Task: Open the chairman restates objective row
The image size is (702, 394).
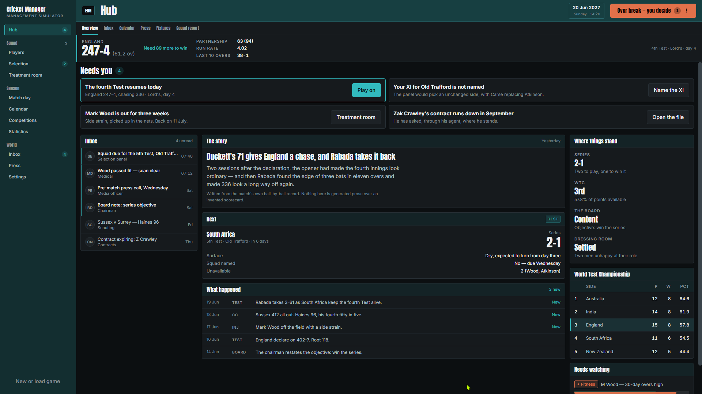Action: [383, 352]
